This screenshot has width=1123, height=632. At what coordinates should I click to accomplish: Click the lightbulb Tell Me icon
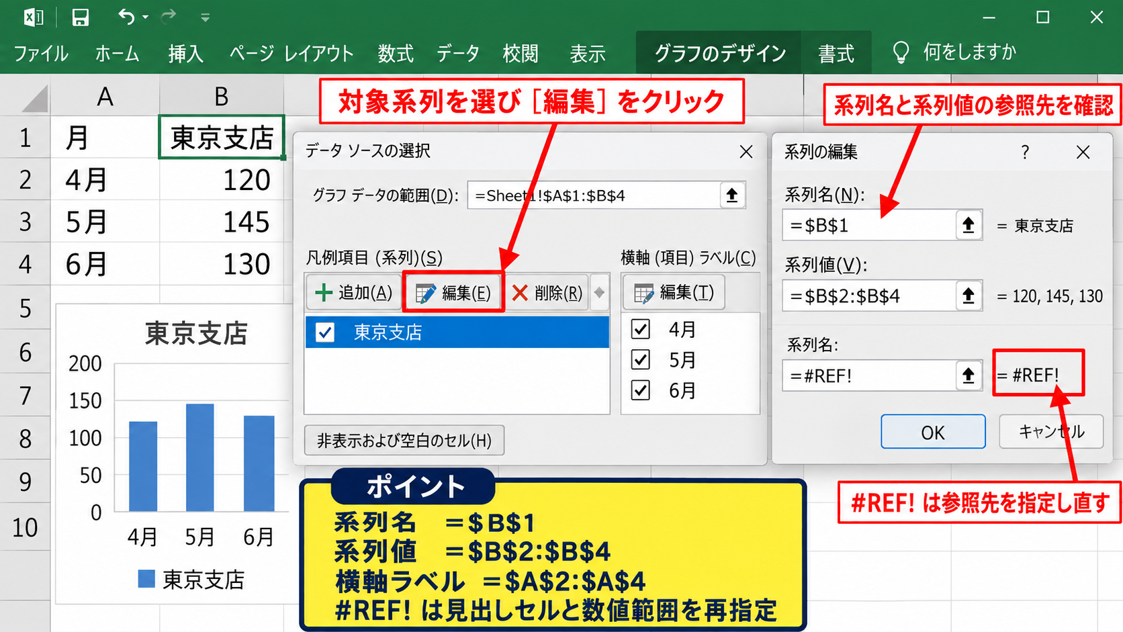(901, 52)
